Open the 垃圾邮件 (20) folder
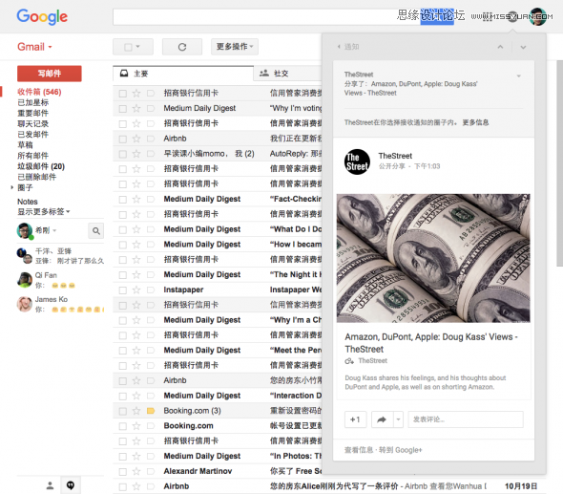 click(41, 166)
